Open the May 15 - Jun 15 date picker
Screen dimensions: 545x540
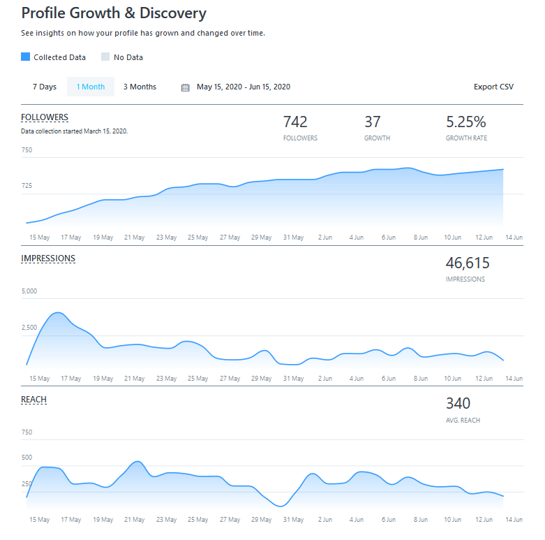[x=243, y=87]
